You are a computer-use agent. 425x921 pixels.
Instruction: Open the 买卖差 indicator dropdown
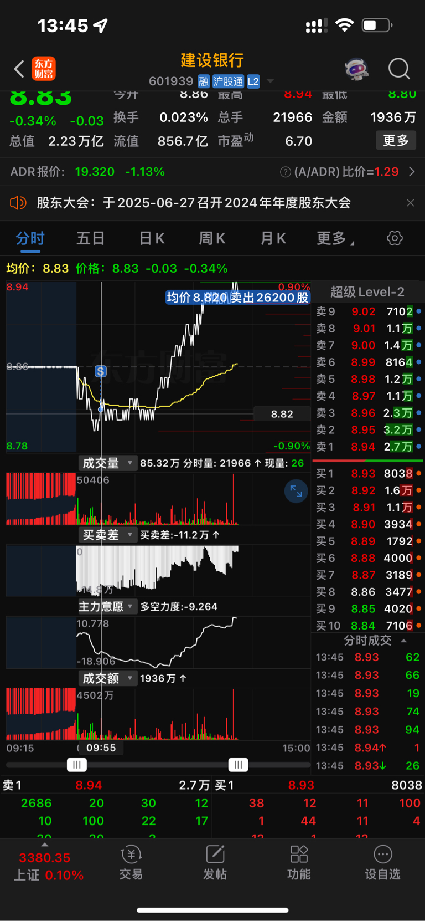[x=107, y=535]
